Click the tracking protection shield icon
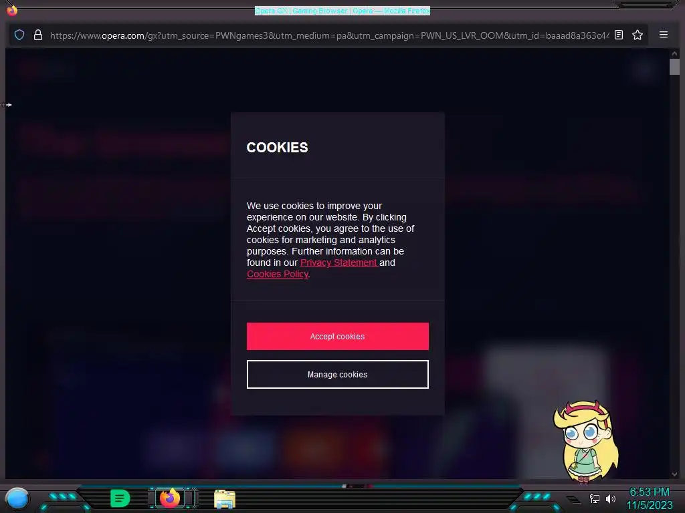 click(19, 35)
